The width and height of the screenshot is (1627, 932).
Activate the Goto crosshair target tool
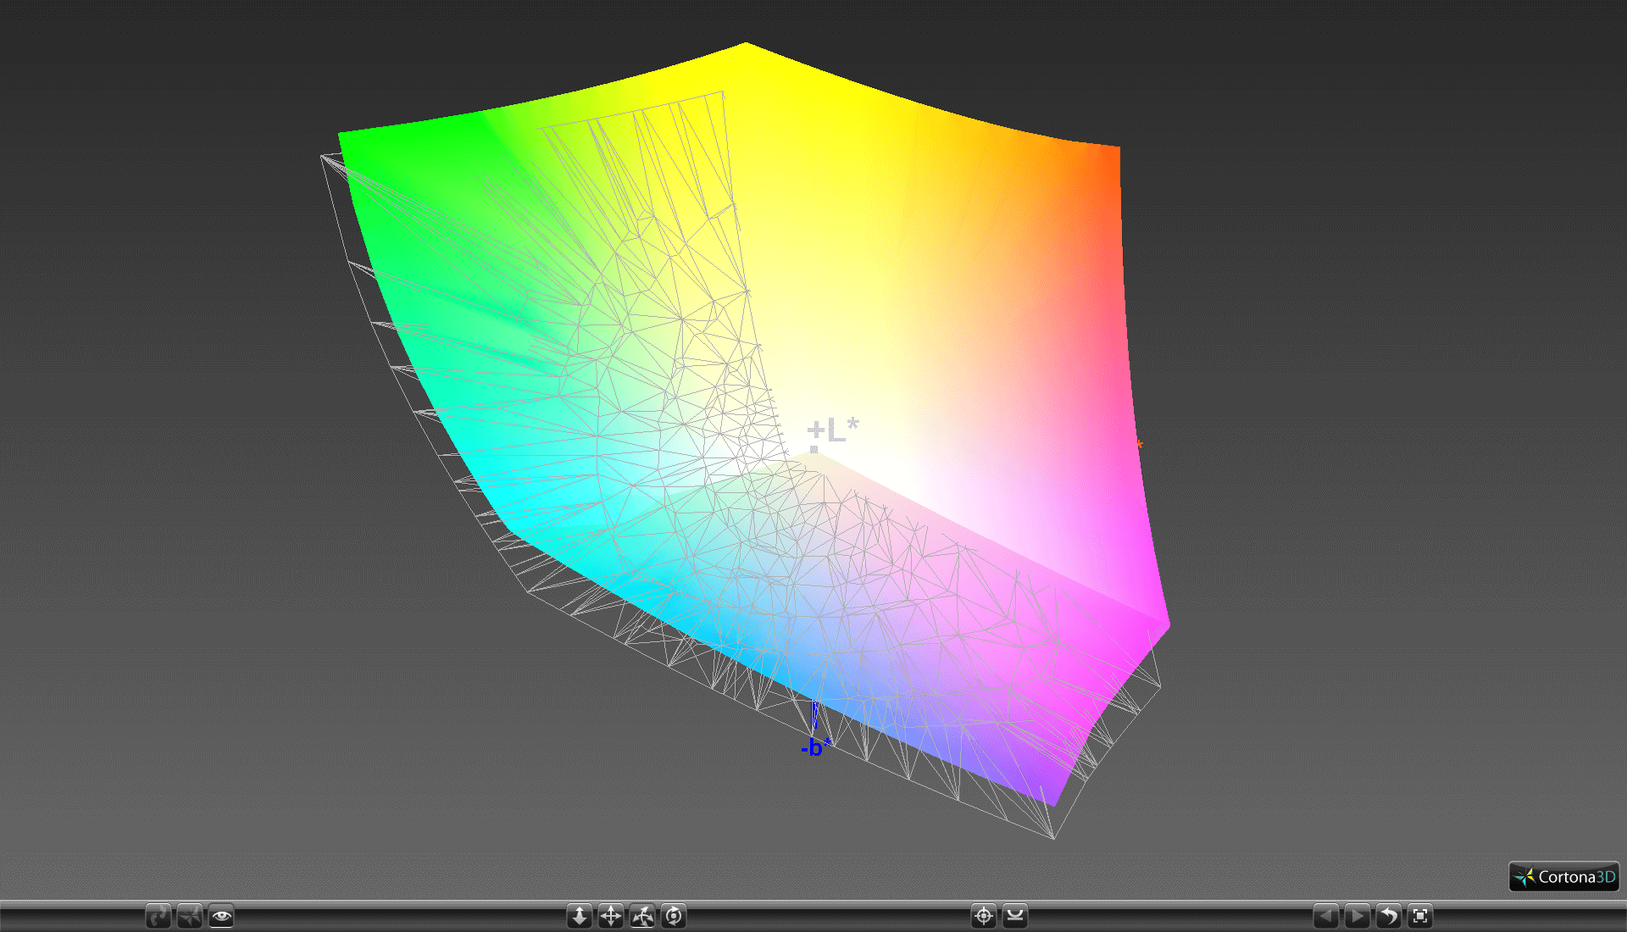pos(984,916)
